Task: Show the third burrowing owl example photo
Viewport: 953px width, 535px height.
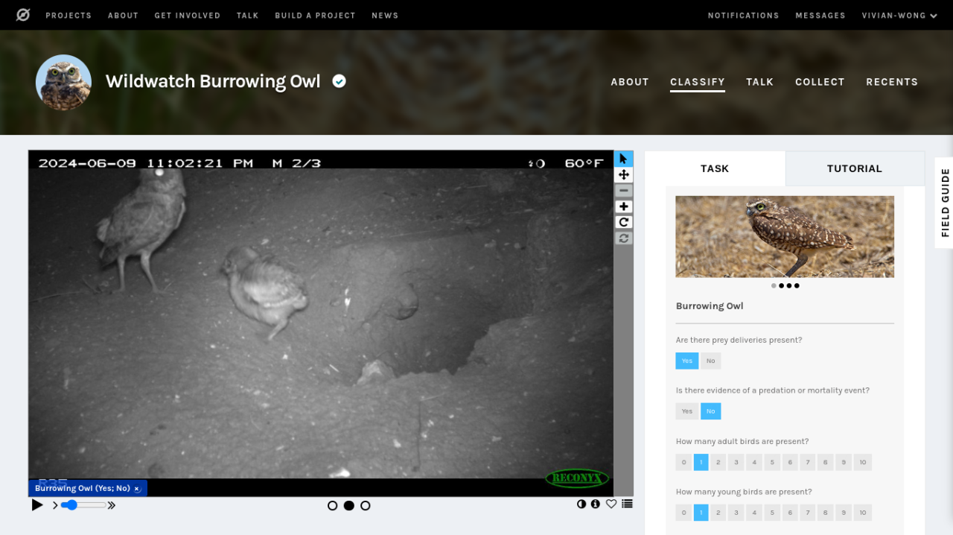Action: tap(789, 285)
